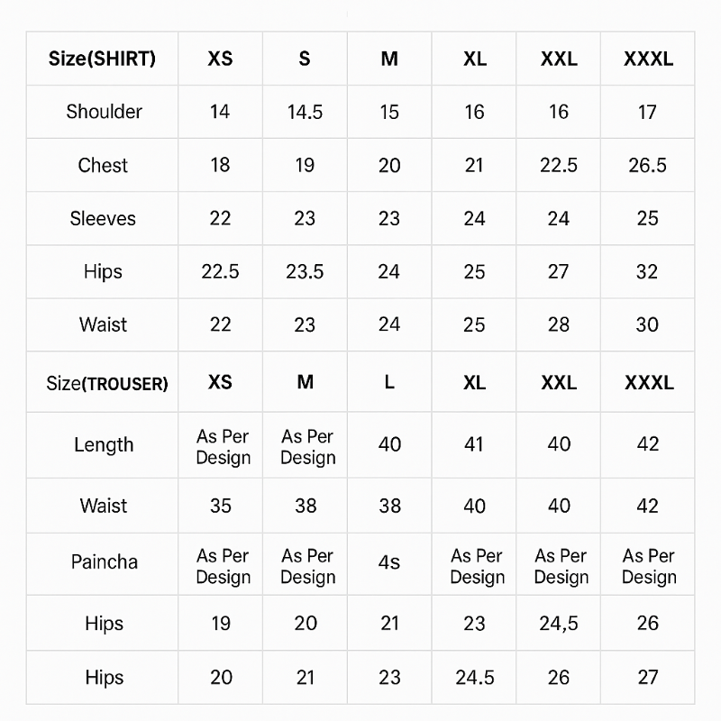The width and height of the screenshot is (721, 721).
Task: Select the 35 trouser waist value
Action: (x=221, y=506)
